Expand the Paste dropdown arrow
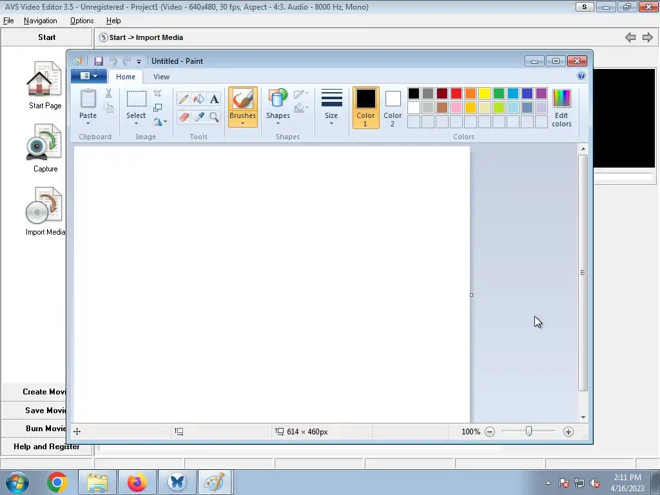 point(88,123)
